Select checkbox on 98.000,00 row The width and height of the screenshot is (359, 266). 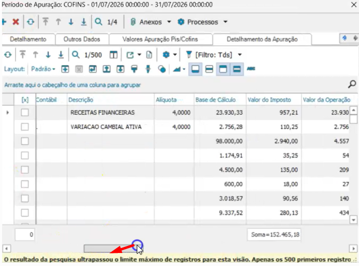click(x=25, y=141)
